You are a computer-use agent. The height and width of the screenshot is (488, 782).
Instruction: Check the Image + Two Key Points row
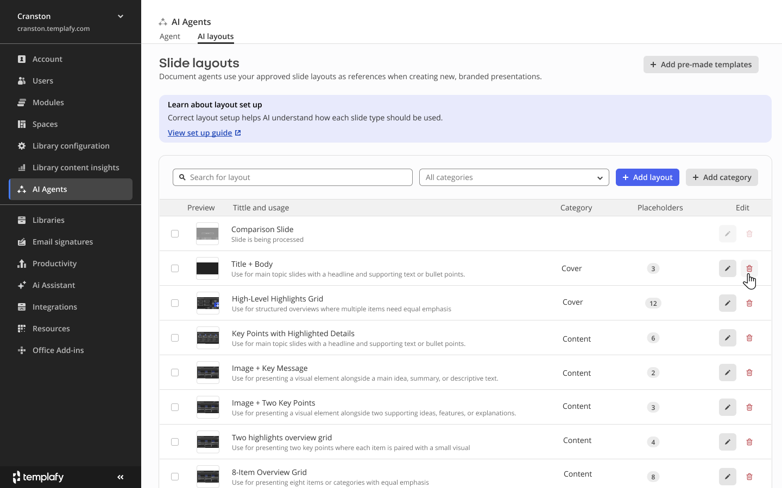[175, 407]
